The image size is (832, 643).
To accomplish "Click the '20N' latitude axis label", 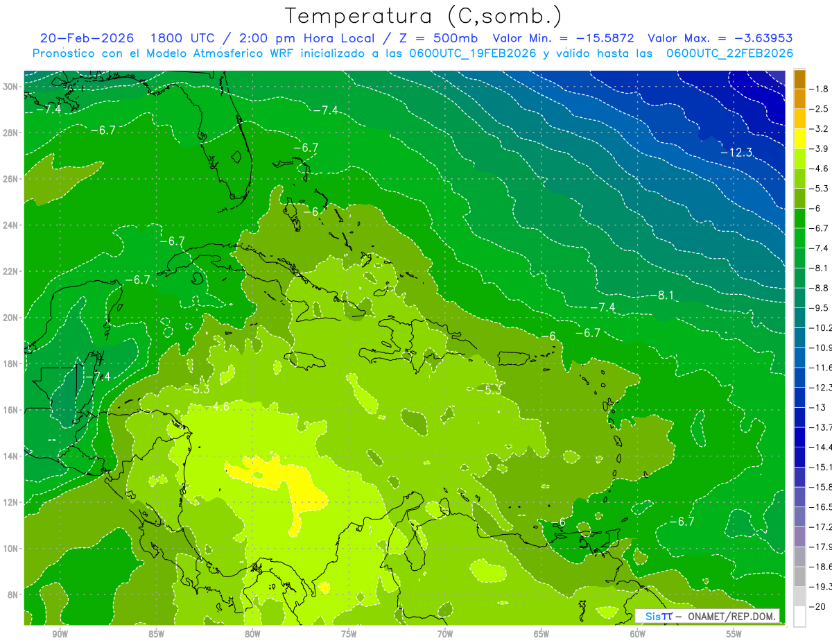I will [12, 318].
